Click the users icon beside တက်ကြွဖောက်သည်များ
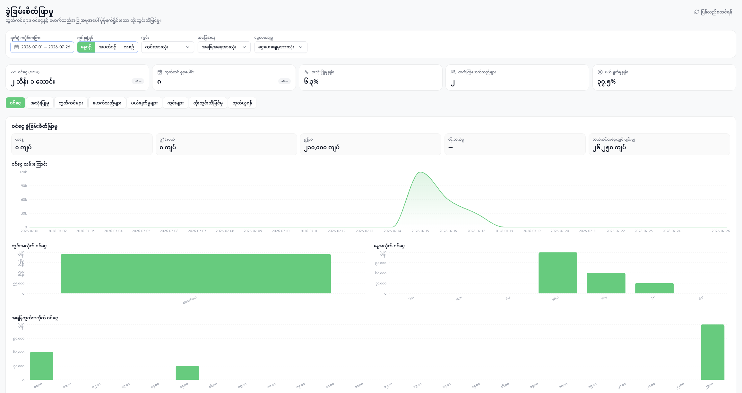Viewport: 742px width, 393px height. [453, 72]
